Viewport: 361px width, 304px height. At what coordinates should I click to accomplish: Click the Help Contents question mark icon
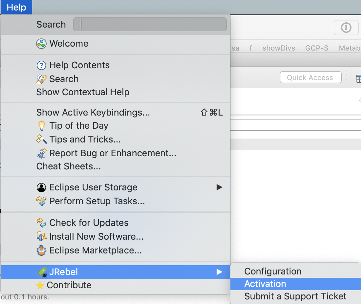41,65
